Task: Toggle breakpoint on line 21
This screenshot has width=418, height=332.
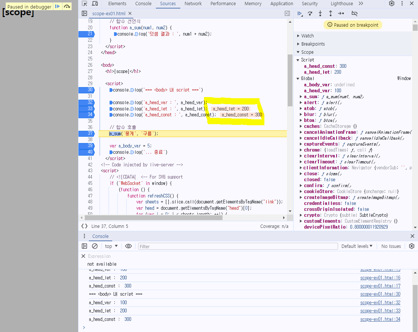Action: point(87,34)
